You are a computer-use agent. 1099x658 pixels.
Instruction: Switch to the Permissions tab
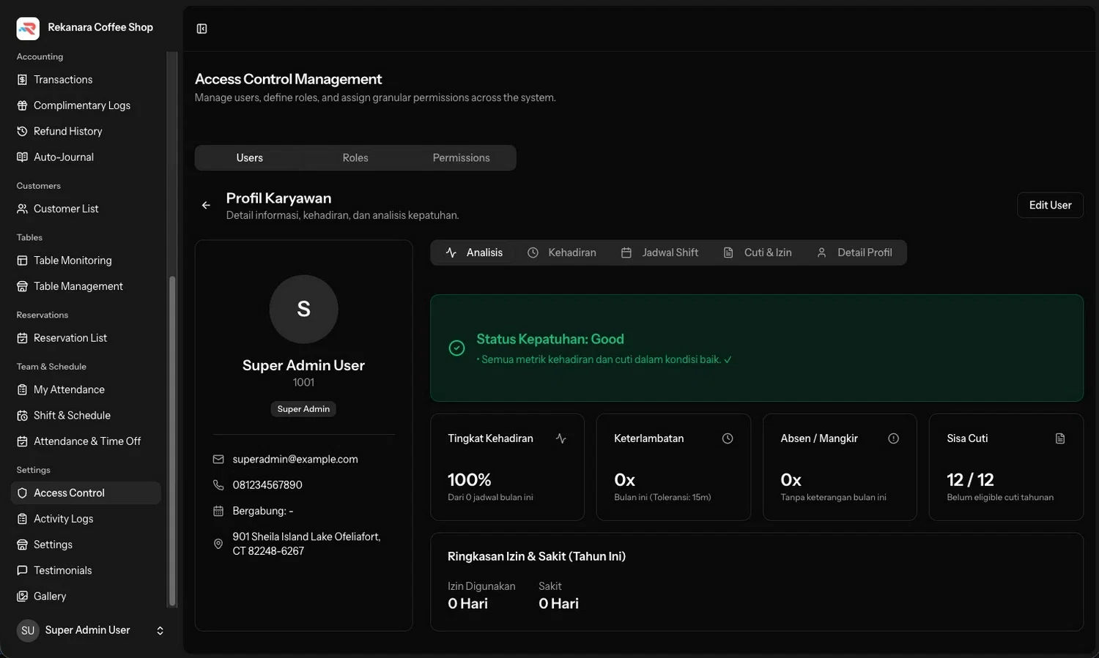click(x=461, y=158)
